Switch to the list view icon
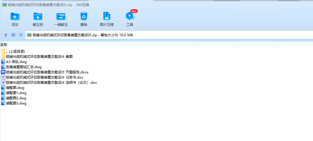 21,35
